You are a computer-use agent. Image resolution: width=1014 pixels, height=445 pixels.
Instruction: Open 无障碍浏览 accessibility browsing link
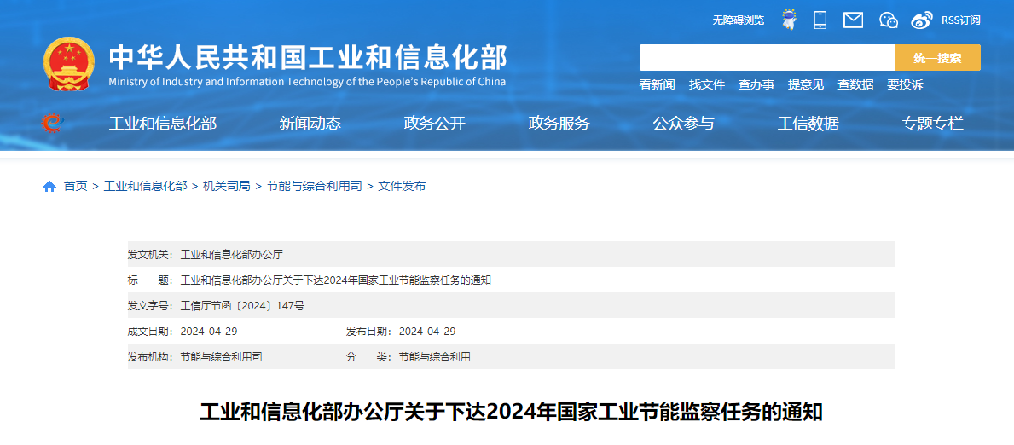tap(738, 20)
